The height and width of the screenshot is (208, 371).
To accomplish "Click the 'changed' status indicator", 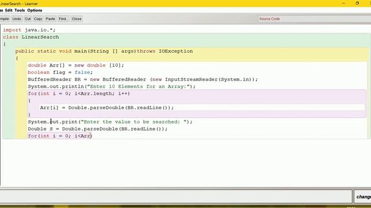I will coord(363,196).
